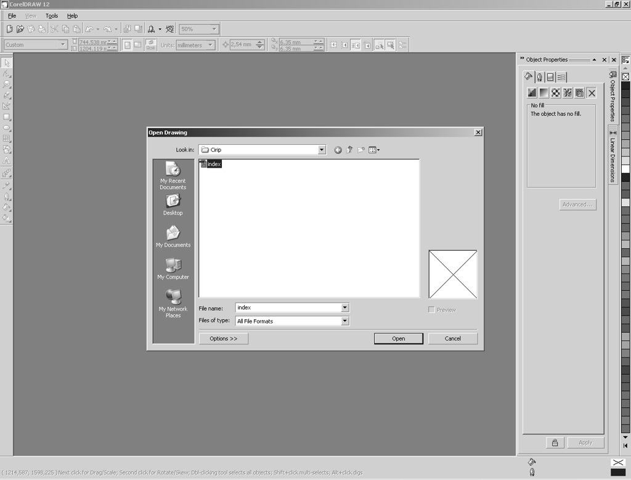
Task: Open the zoom level 50% dropdown
Action: coord(214,29)
